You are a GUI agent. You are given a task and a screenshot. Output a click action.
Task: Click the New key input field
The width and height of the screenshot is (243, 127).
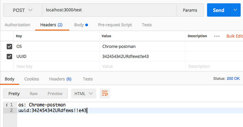(57, 66)
